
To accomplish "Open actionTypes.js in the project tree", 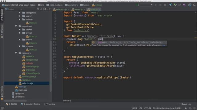I will point(29,77).
